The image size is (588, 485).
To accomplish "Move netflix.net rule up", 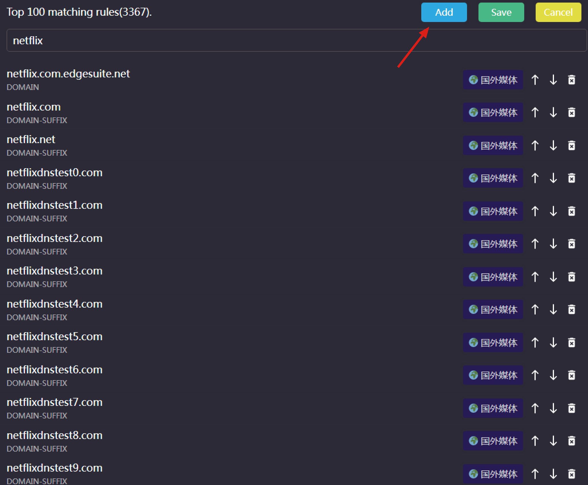I will pos(535,145).
